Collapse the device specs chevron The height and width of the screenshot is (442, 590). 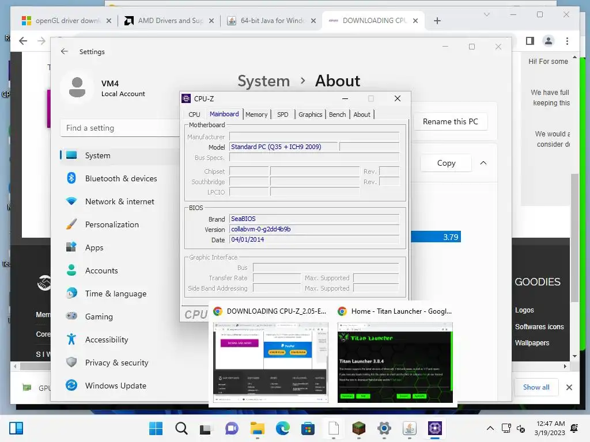483,163
